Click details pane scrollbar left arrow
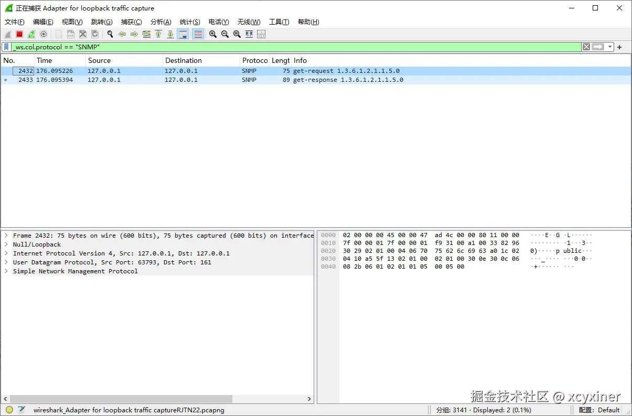 click(x=5, y=399)
